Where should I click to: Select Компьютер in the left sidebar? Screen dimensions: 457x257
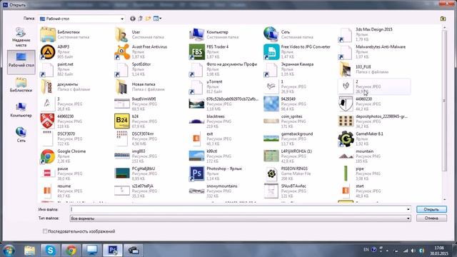21,109
